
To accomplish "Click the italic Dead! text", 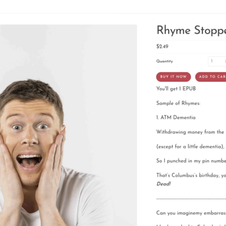I will point(164,184).
